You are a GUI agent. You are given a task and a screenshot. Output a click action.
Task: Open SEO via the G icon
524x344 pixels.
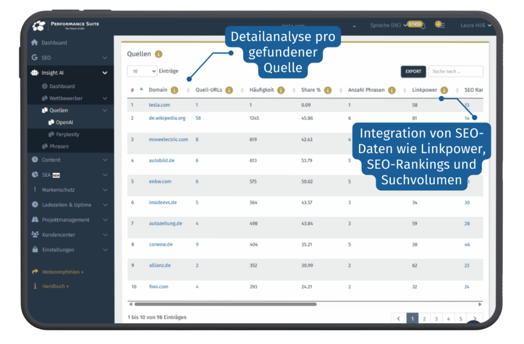(34, 58)
